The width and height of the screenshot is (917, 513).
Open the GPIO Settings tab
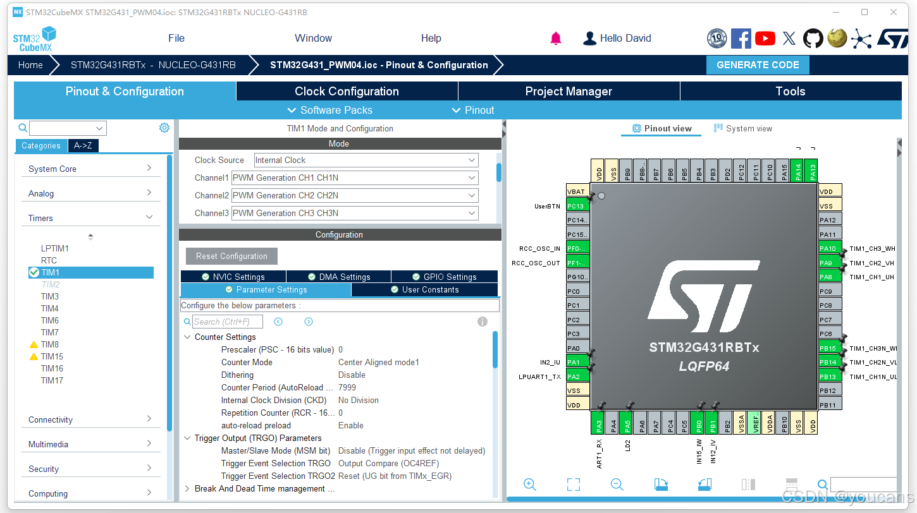click(x=445, y=277)
